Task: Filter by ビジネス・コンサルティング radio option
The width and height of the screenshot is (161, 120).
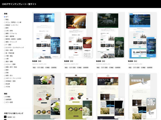Action: [5, 47]
